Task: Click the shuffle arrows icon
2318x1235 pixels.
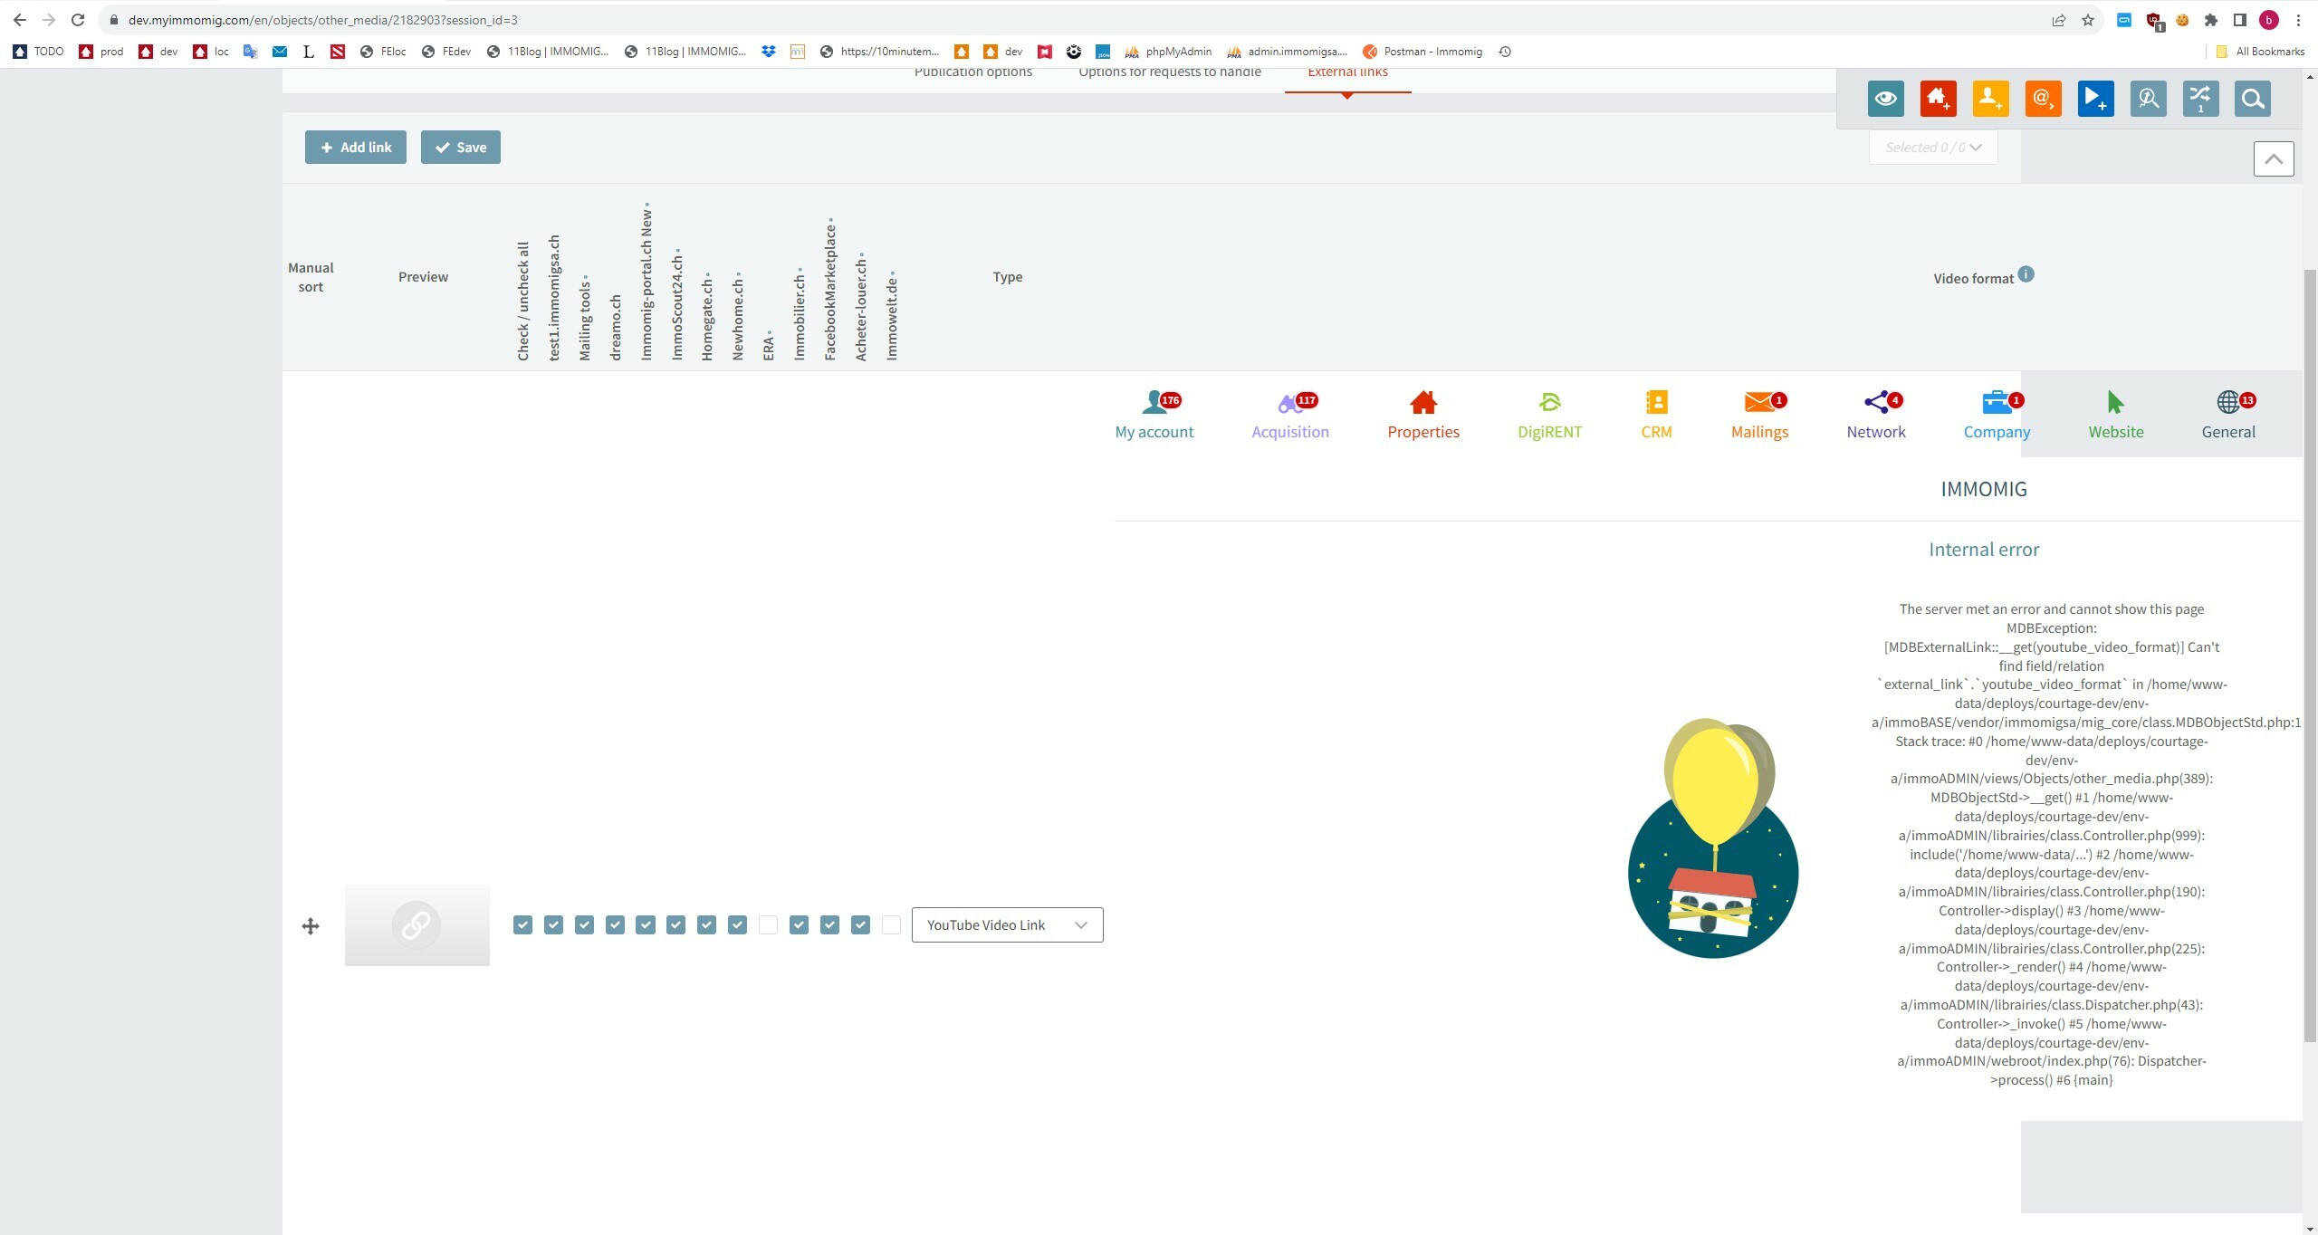Action: tap(2200, 99)
